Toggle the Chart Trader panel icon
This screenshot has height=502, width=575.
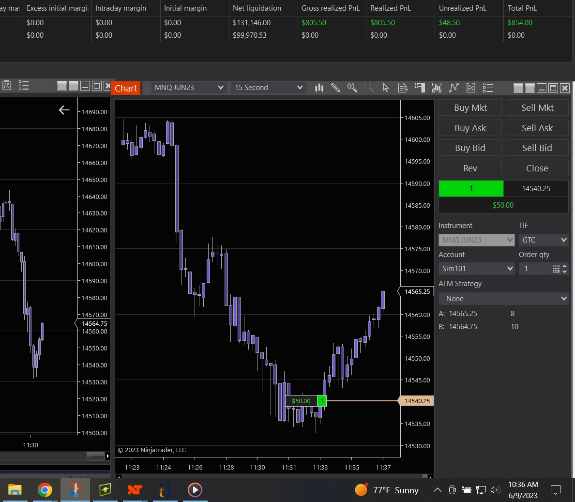[x=420, y=88]
